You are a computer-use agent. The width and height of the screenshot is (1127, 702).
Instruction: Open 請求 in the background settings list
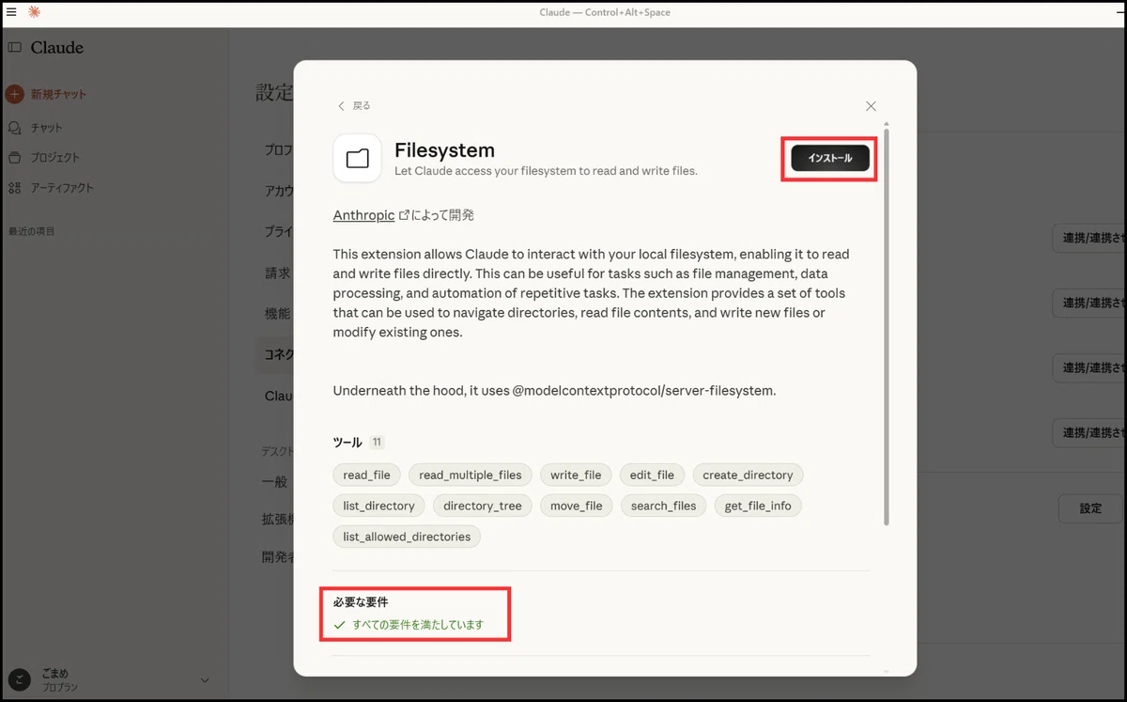pos(277,273)
